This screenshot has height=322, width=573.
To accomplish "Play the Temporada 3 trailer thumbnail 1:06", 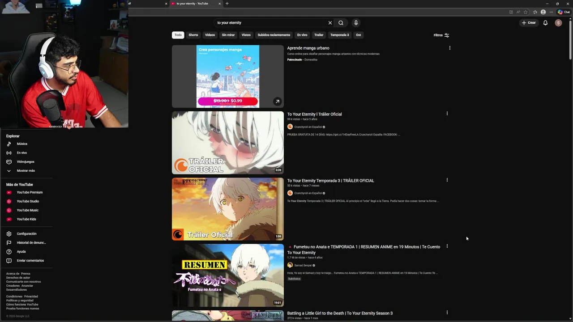I will point(228,209).
